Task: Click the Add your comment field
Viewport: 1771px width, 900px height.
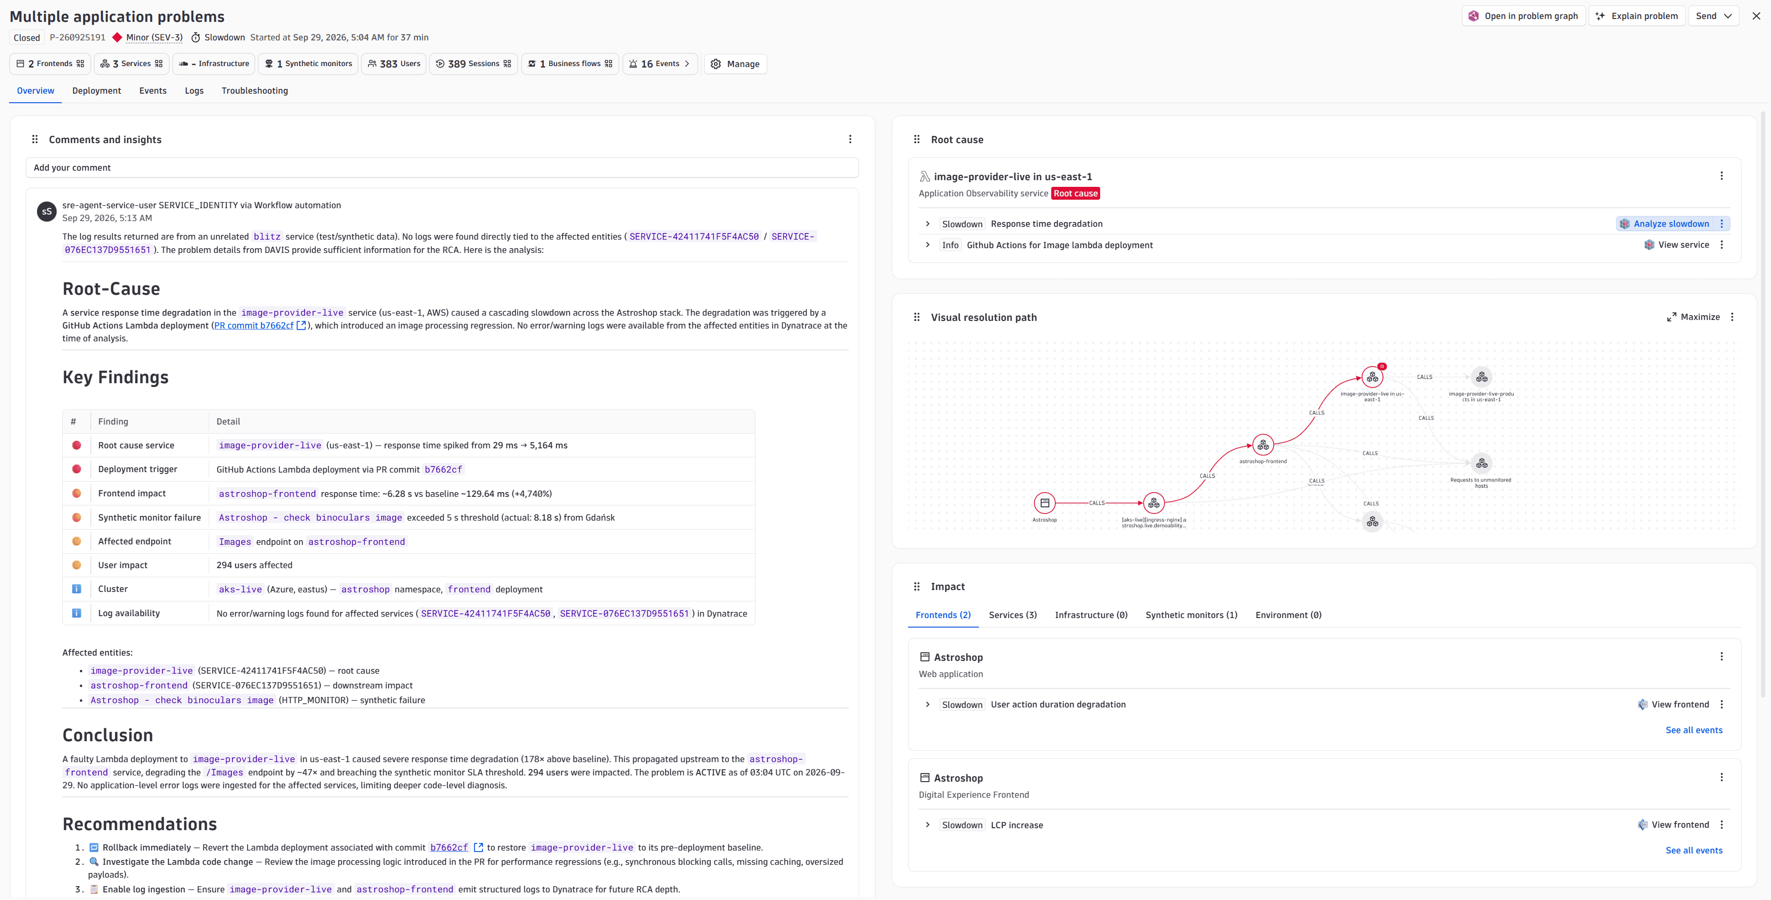Action: point(442,168)
